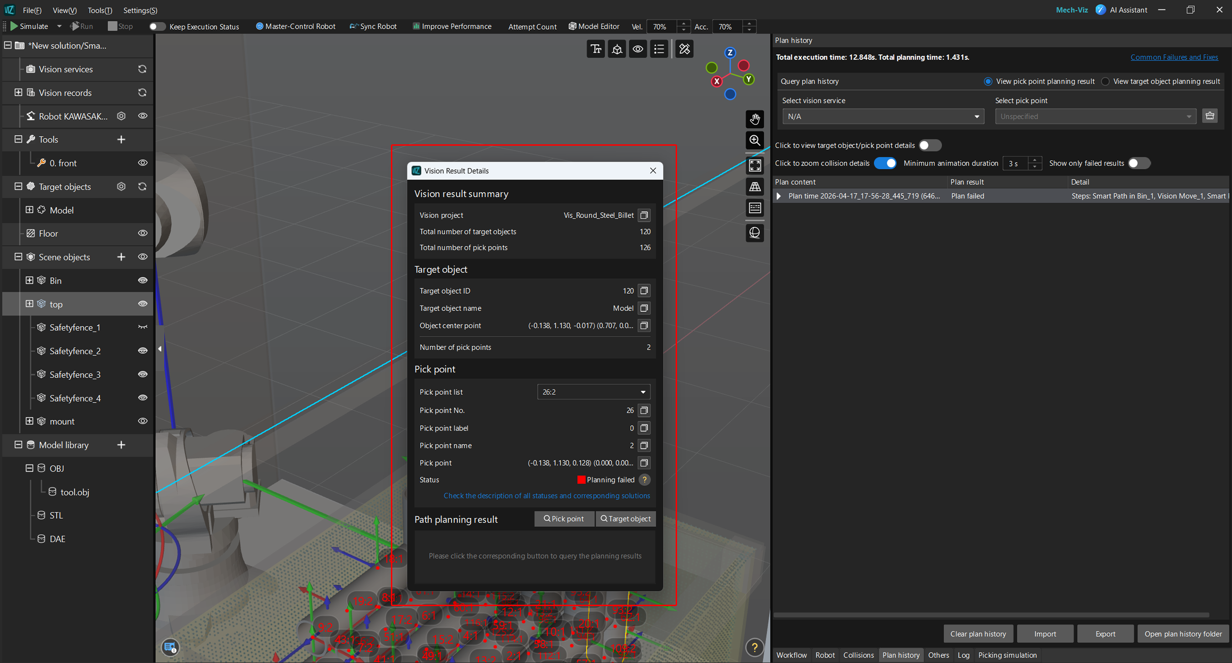Open the Select vision service dropdown
The image size is (1232, 663).
(883, 117)
